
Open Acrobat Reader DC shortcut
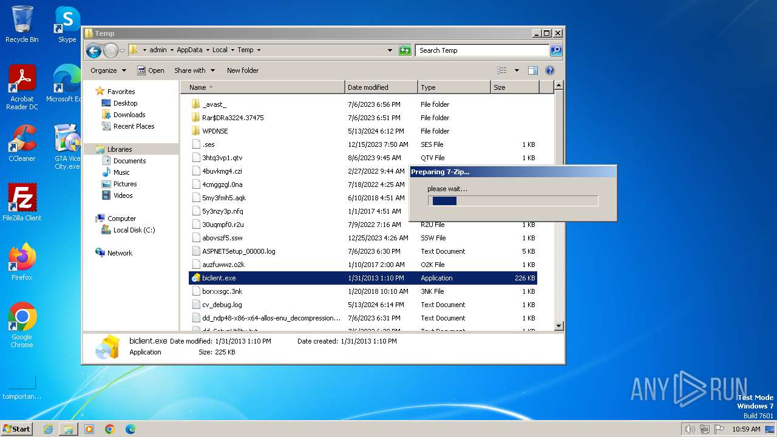click(x=22, y=87)
